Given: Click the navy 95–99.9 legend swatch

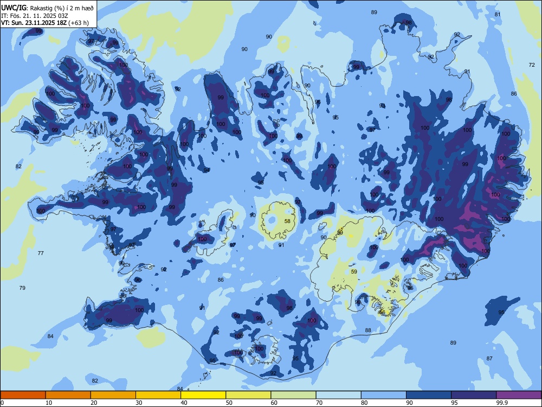Looking at the screenshot, I should point(474,395).
